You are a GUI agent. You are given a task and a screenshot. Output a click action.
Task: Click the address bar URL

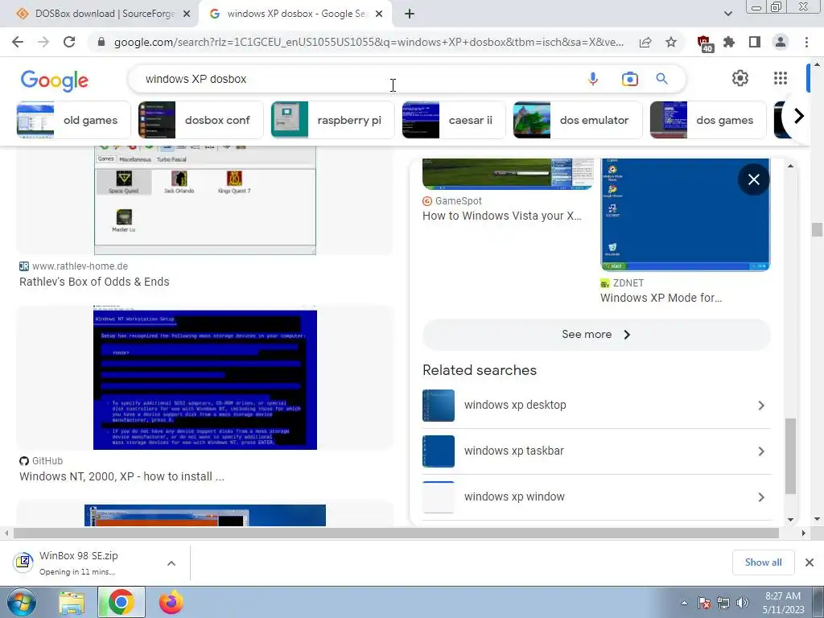click(x=369, y=42)
